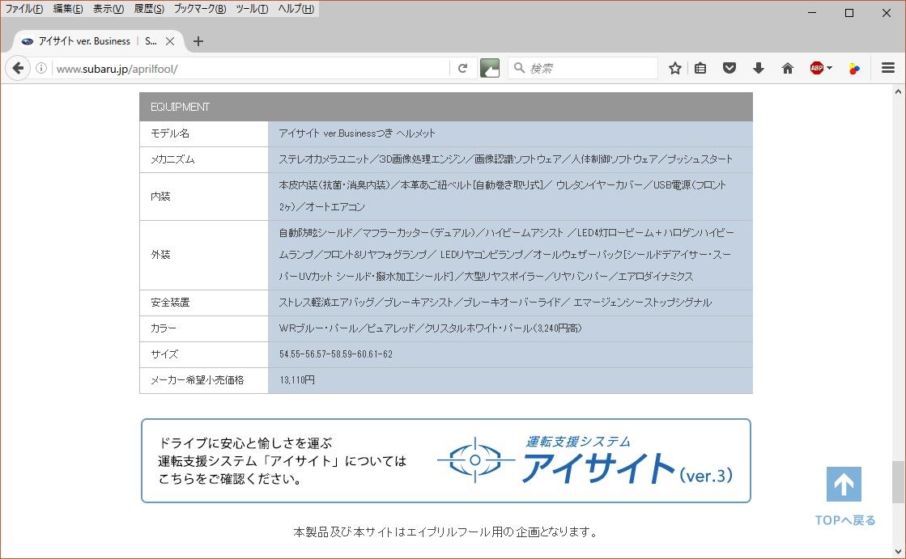Show site information icon in address bar

(x=41, y=68)
